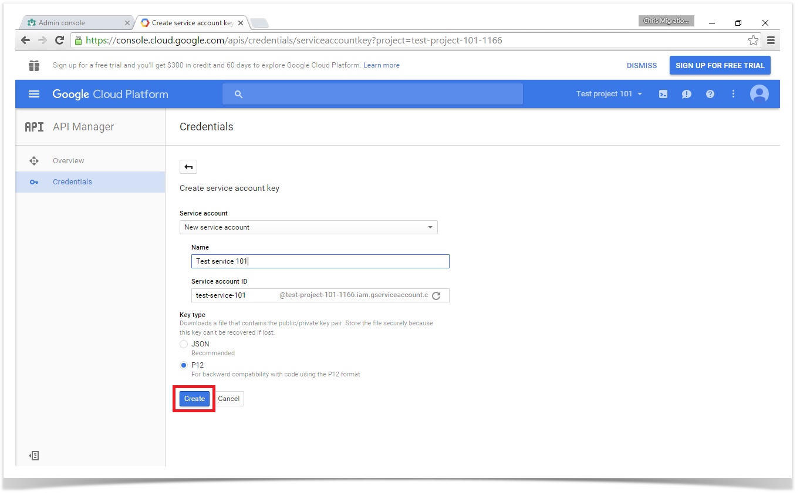Open the three-dot settings menu
The width and height of the screenshot is (800, 495).
[x=733, y=94]
